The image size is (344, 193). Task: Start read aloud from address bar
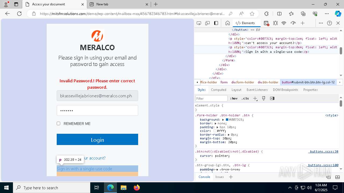[x=241, y=14]
